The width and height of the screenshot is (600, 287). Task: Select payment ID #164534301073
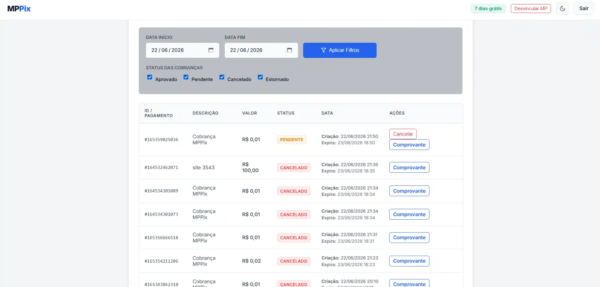coord(161,214)
